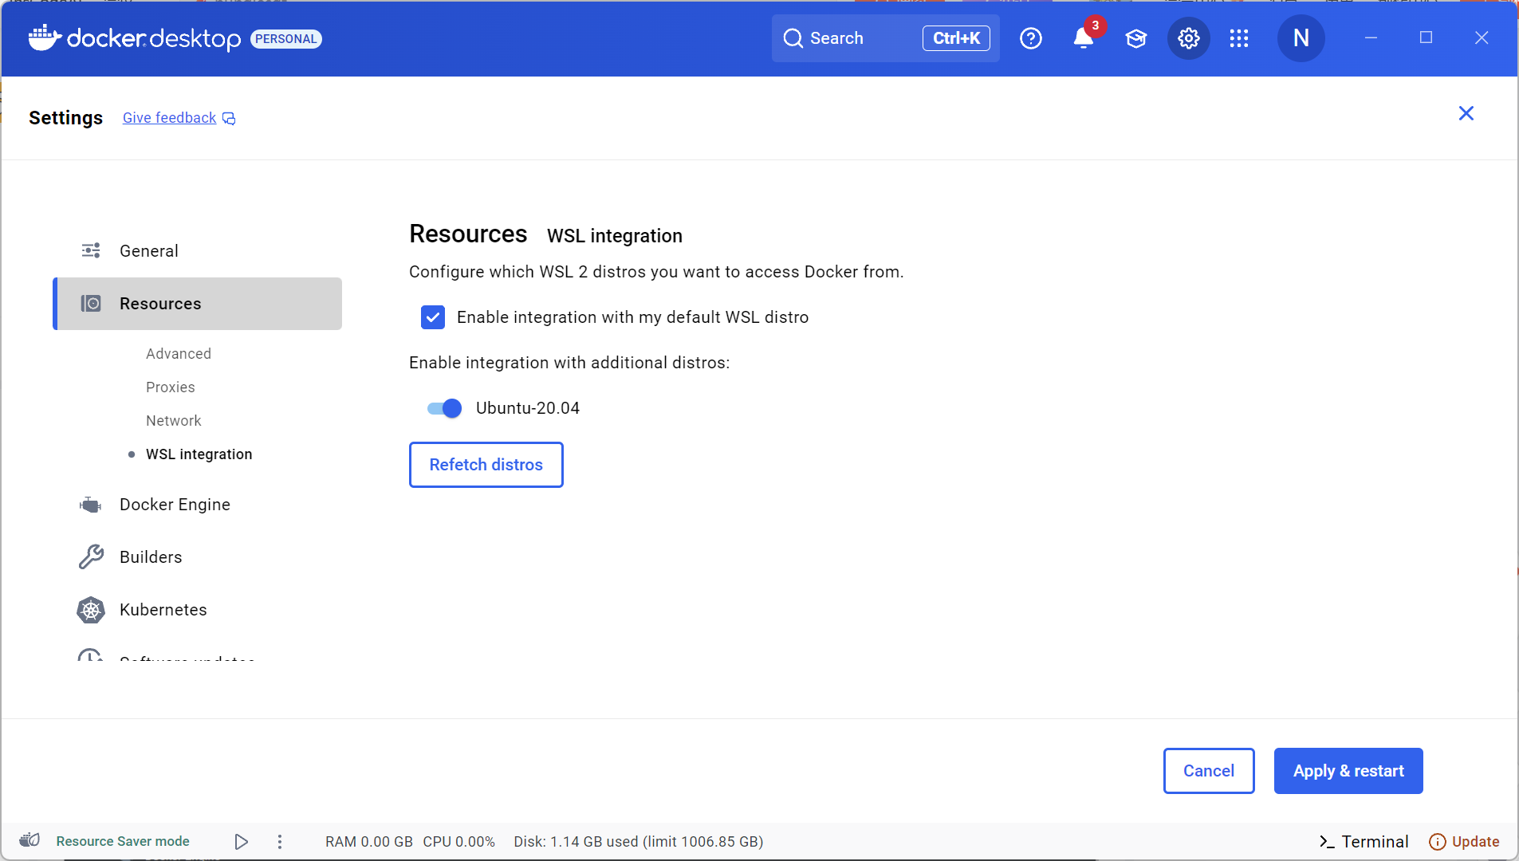Switch to the Kubernetes settings section
This screenshot has width=1519, height=861.
coord(163,609)
